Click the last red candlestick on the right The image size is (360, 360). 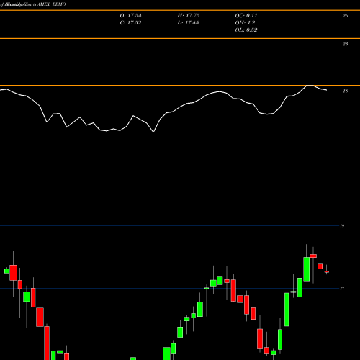327,271
